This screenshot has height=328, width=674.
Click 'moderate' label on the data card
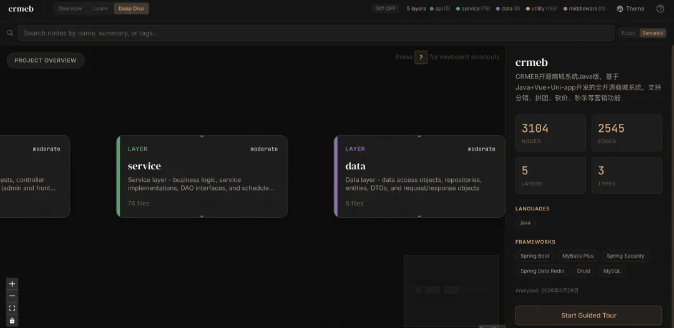[x=481, y=149]
